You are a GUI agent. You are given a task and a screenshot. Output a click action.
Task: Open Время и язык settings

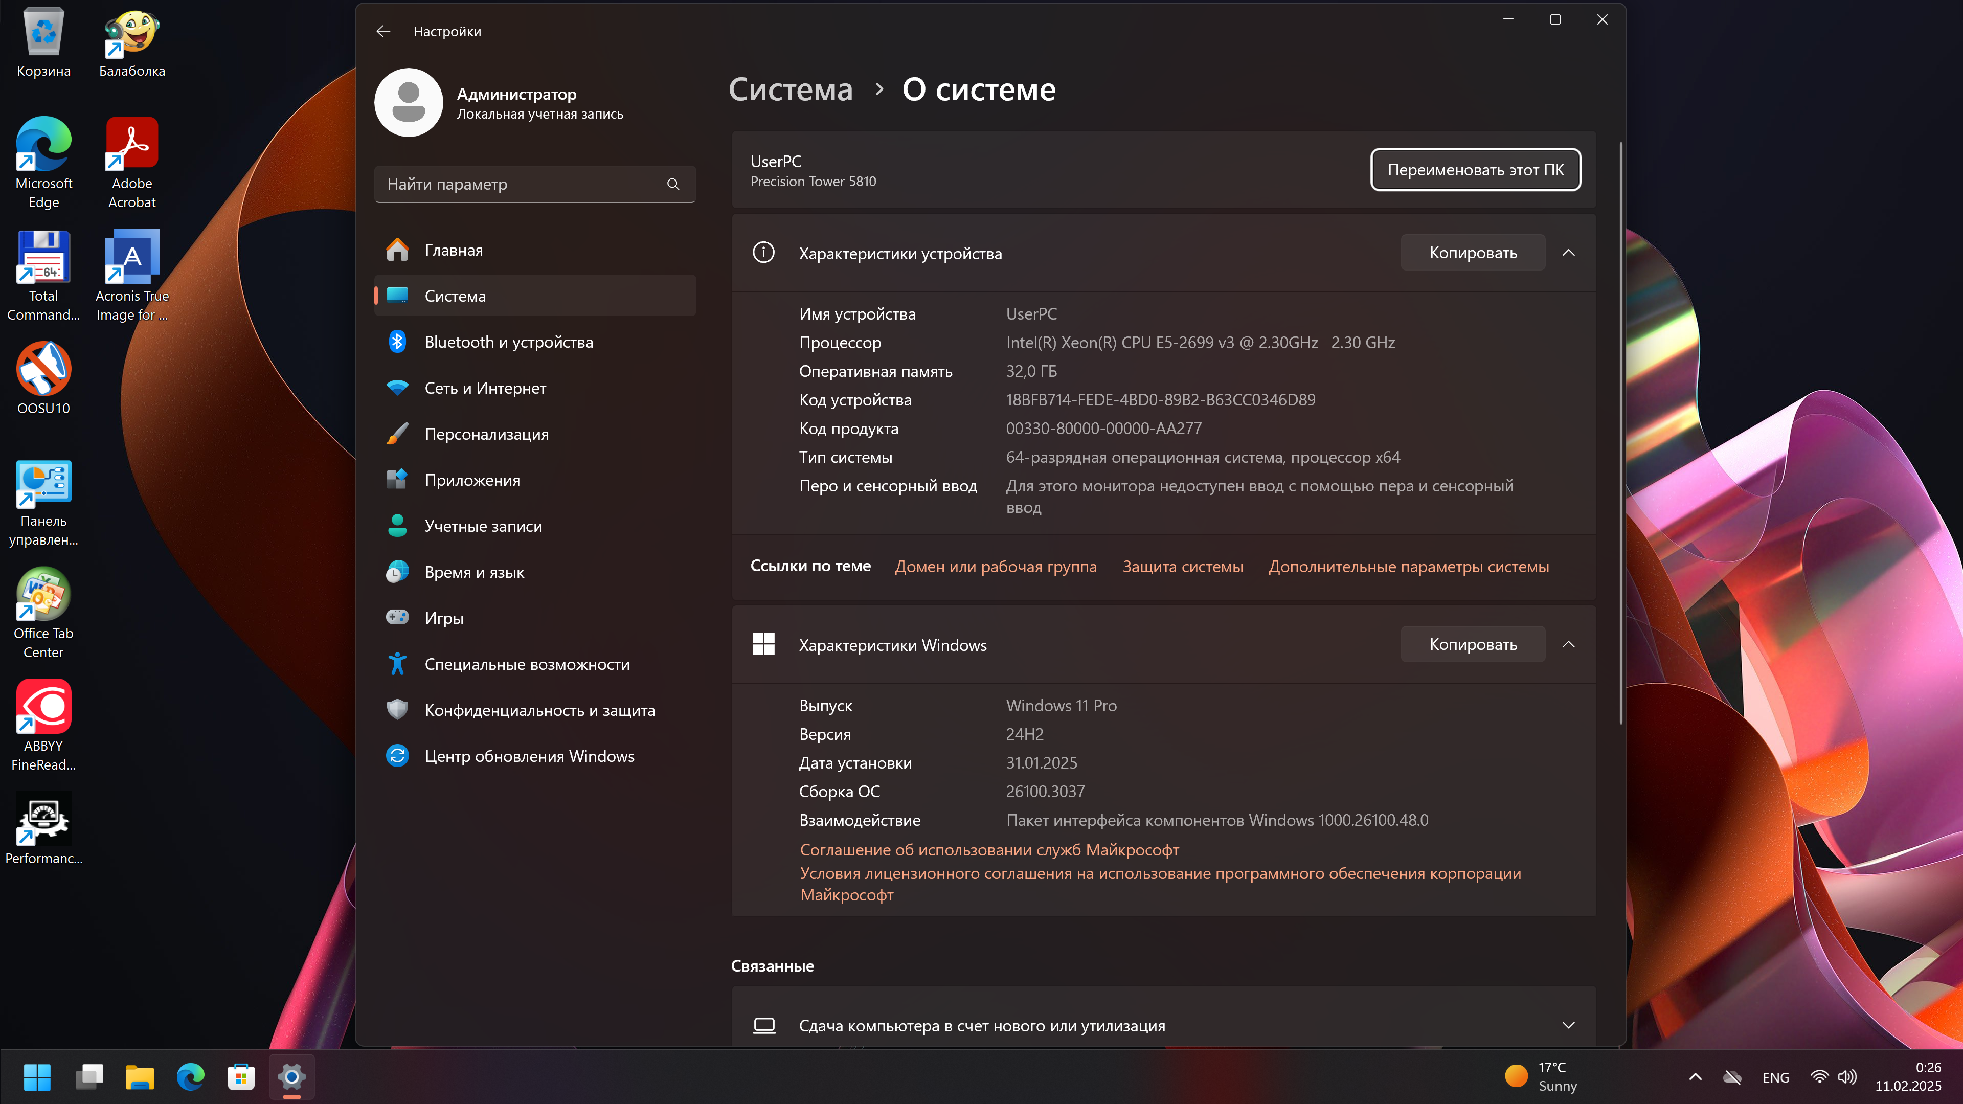click(x=535, y=571)
